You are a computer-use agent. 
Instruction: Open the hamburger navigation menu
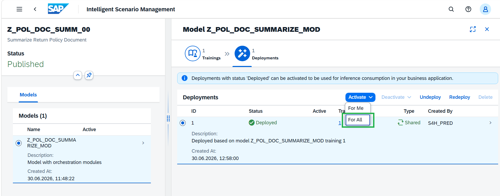pos(19,9)
